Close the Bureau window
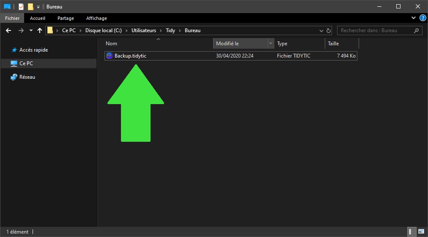Screen dimensions: 428x237 point(417,6)
